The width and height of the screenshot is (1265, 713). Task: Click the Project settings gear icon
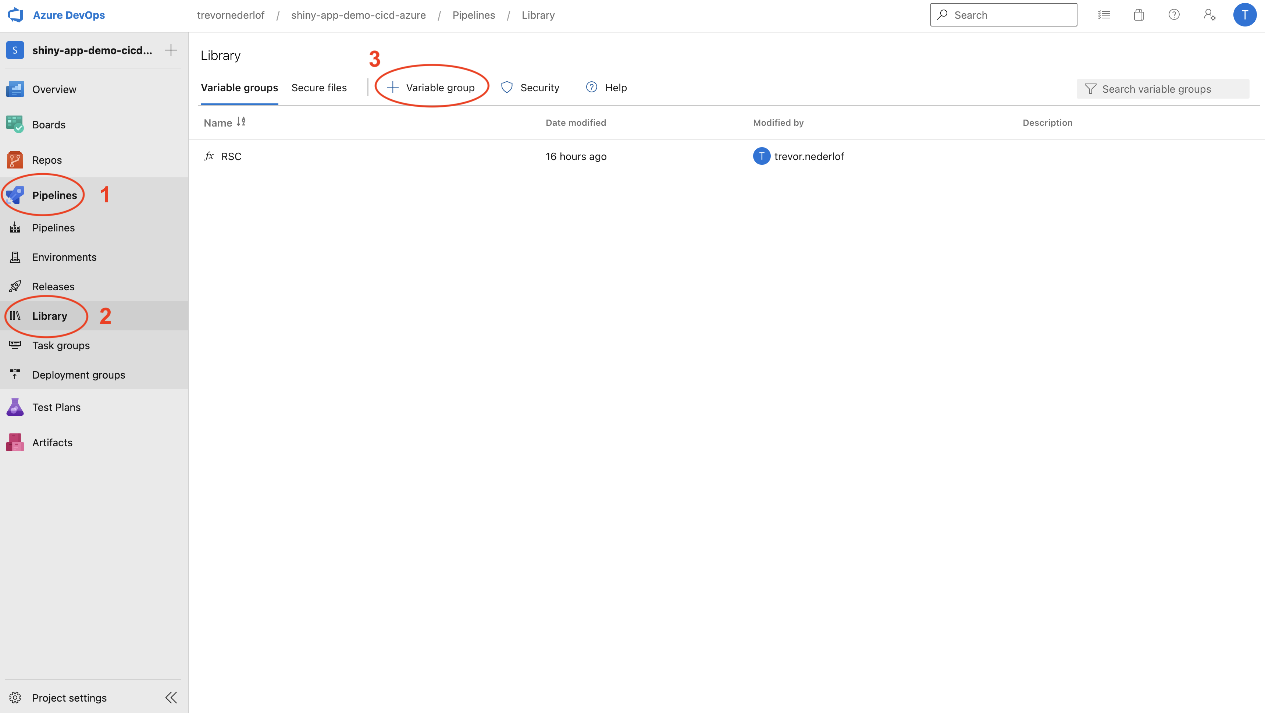coord(15,698)
